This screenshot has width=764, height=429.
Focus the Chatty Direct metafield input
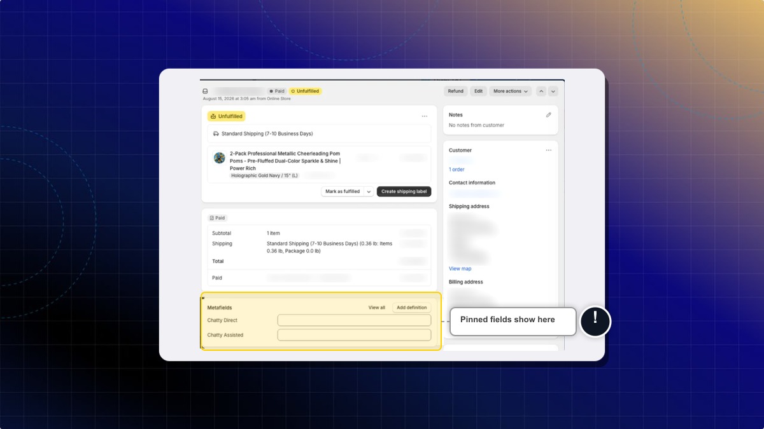(x=354, y=320)
